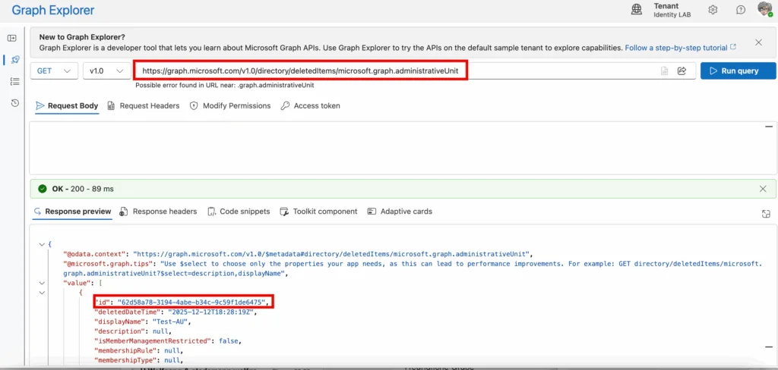Viewport: 778px width, 370px height.
Task: Click the Tenant globe icon
Action: tap(637, 10)
